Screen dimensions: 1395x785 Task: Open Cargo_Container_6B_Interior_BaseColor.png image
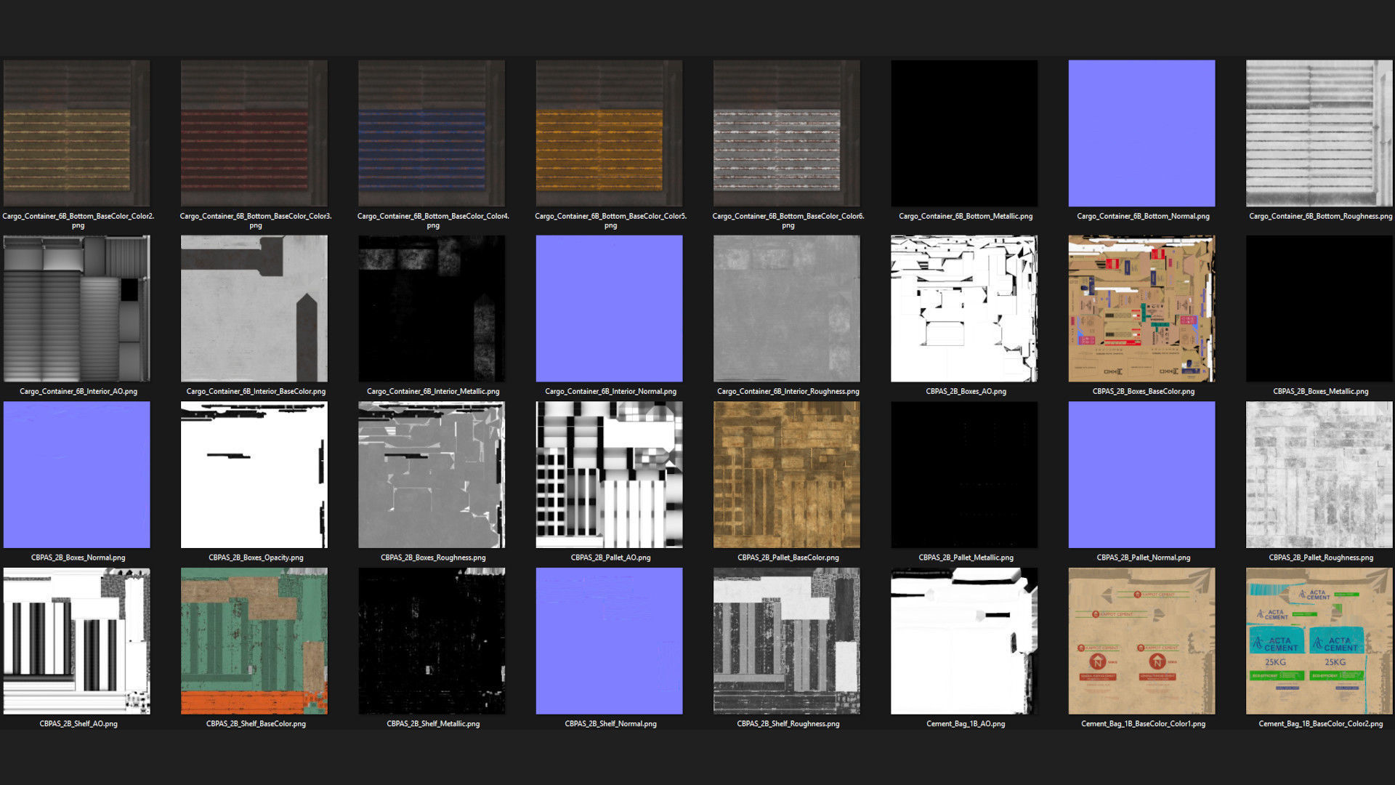pos(254,308)
